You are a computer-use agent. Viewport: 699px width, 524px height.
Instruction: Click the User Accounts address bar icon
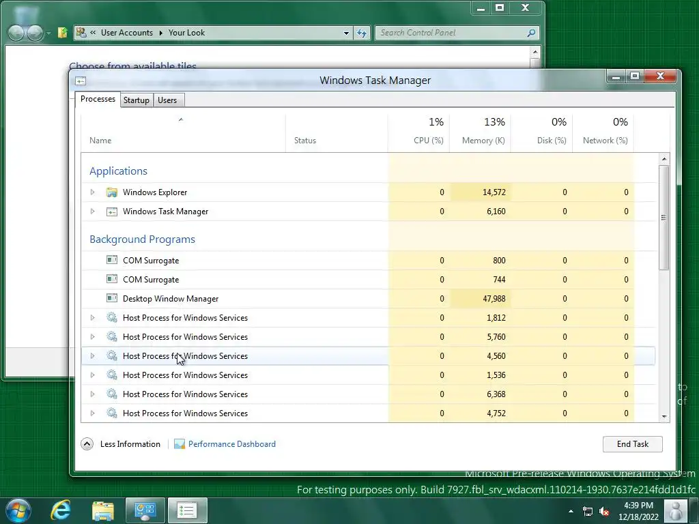81,32
